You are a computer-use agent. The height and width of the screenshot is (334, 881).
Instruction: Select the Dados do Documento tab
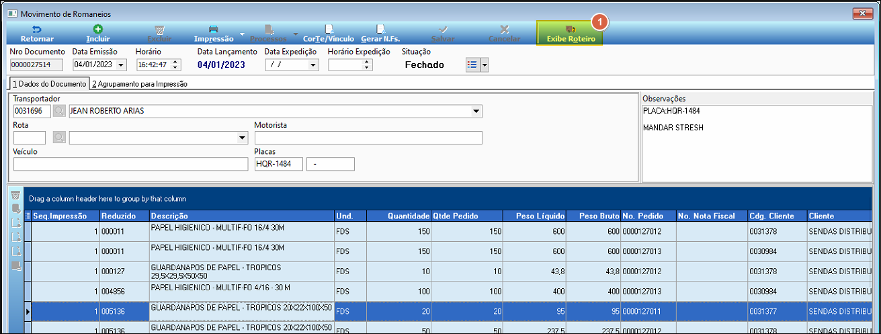[x=49, y=84]
